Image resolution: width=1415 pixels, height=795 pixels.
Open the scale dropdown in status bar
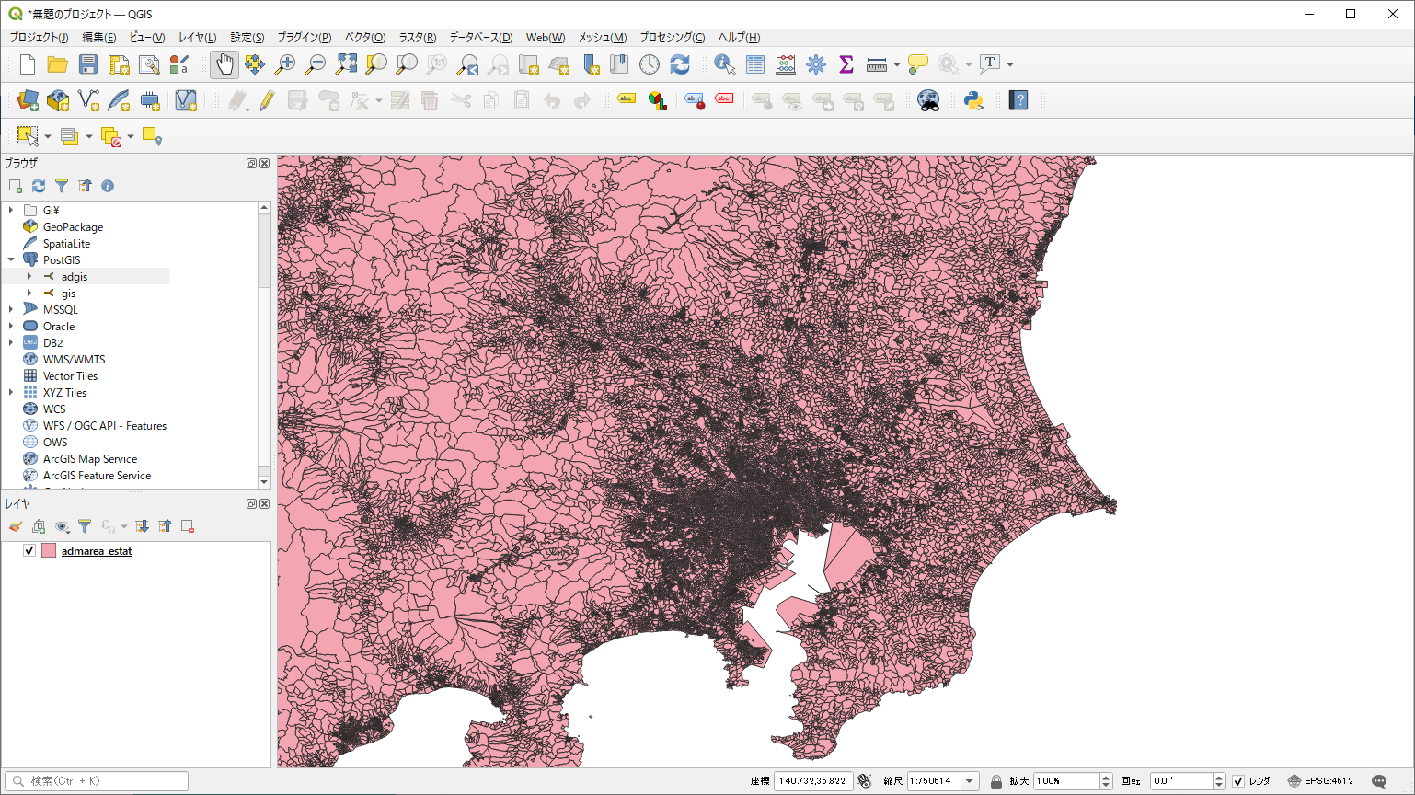tap(969, 781)
